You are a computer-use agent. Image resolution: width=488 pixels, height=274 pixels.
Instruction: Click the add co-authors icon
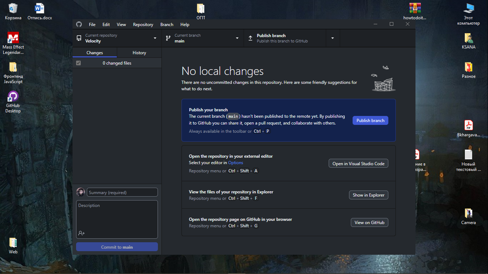tap(81, 233)
